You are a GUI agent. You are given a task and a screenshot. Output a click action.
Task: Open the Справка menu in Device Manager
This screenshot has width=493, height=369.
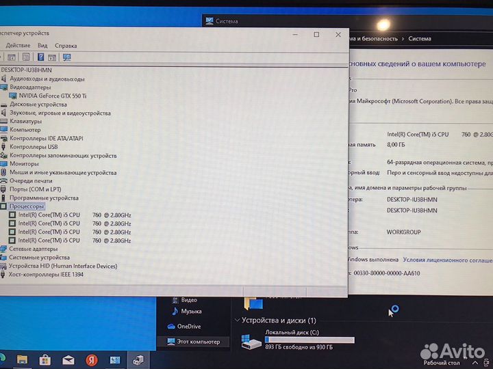tap(66, 46)
